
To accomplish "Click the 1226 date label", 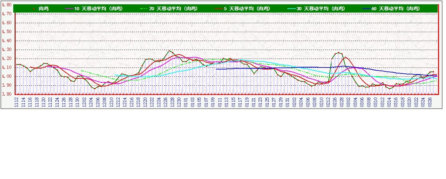I will [165, 102].
